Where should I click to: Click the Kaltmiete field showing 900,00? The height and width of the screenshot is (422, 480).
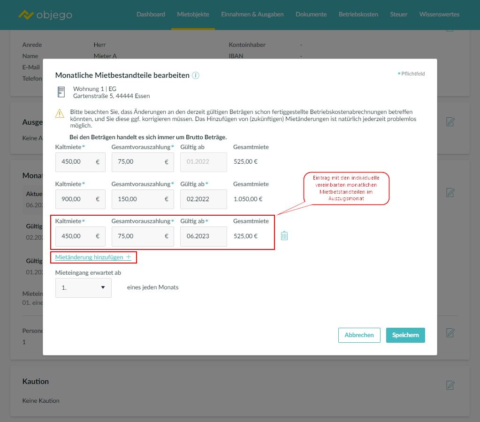pyautogui.click(x=75, y=199)
